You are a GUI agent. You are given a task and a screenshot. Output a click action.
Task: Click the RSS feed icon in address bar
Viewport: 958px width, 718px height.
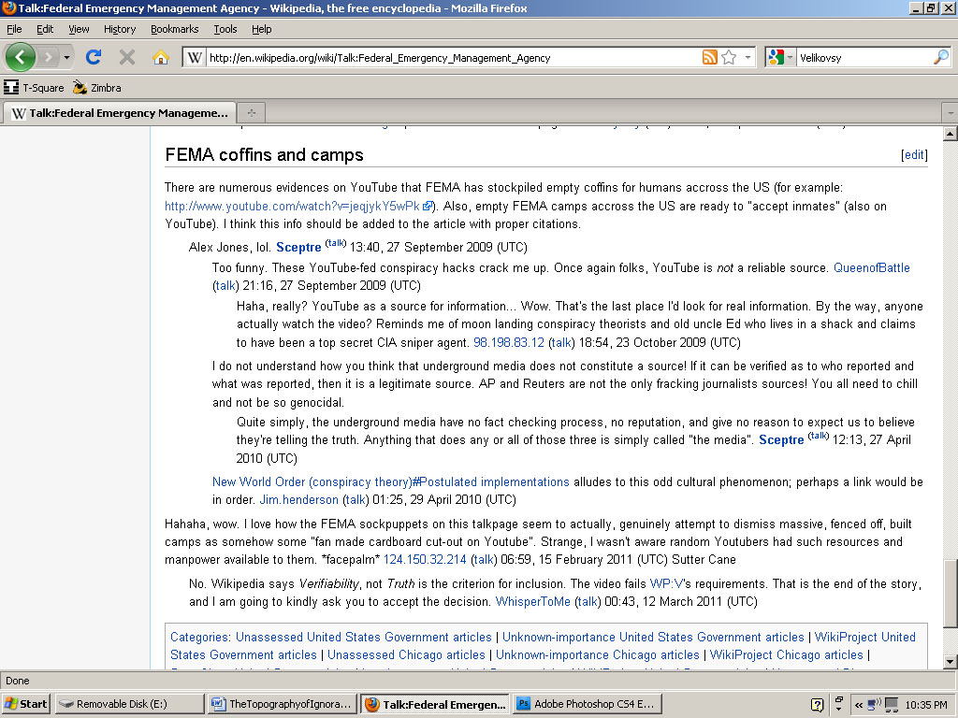click(710, 57)
